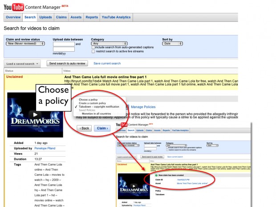The width and height of the screenshot is (276, 207).
Task: Click the Video column header
Action: 67,71
